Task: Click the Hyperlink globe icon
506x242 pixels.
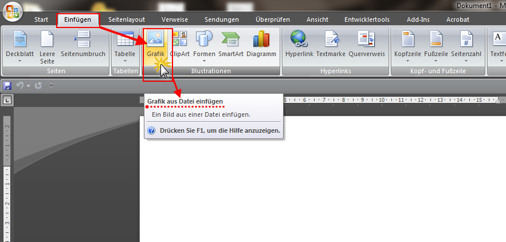Action: point(298,39)
